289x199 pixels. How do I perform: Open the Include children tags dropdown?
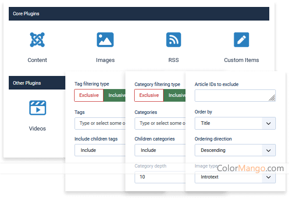click(x=100, y=150)
